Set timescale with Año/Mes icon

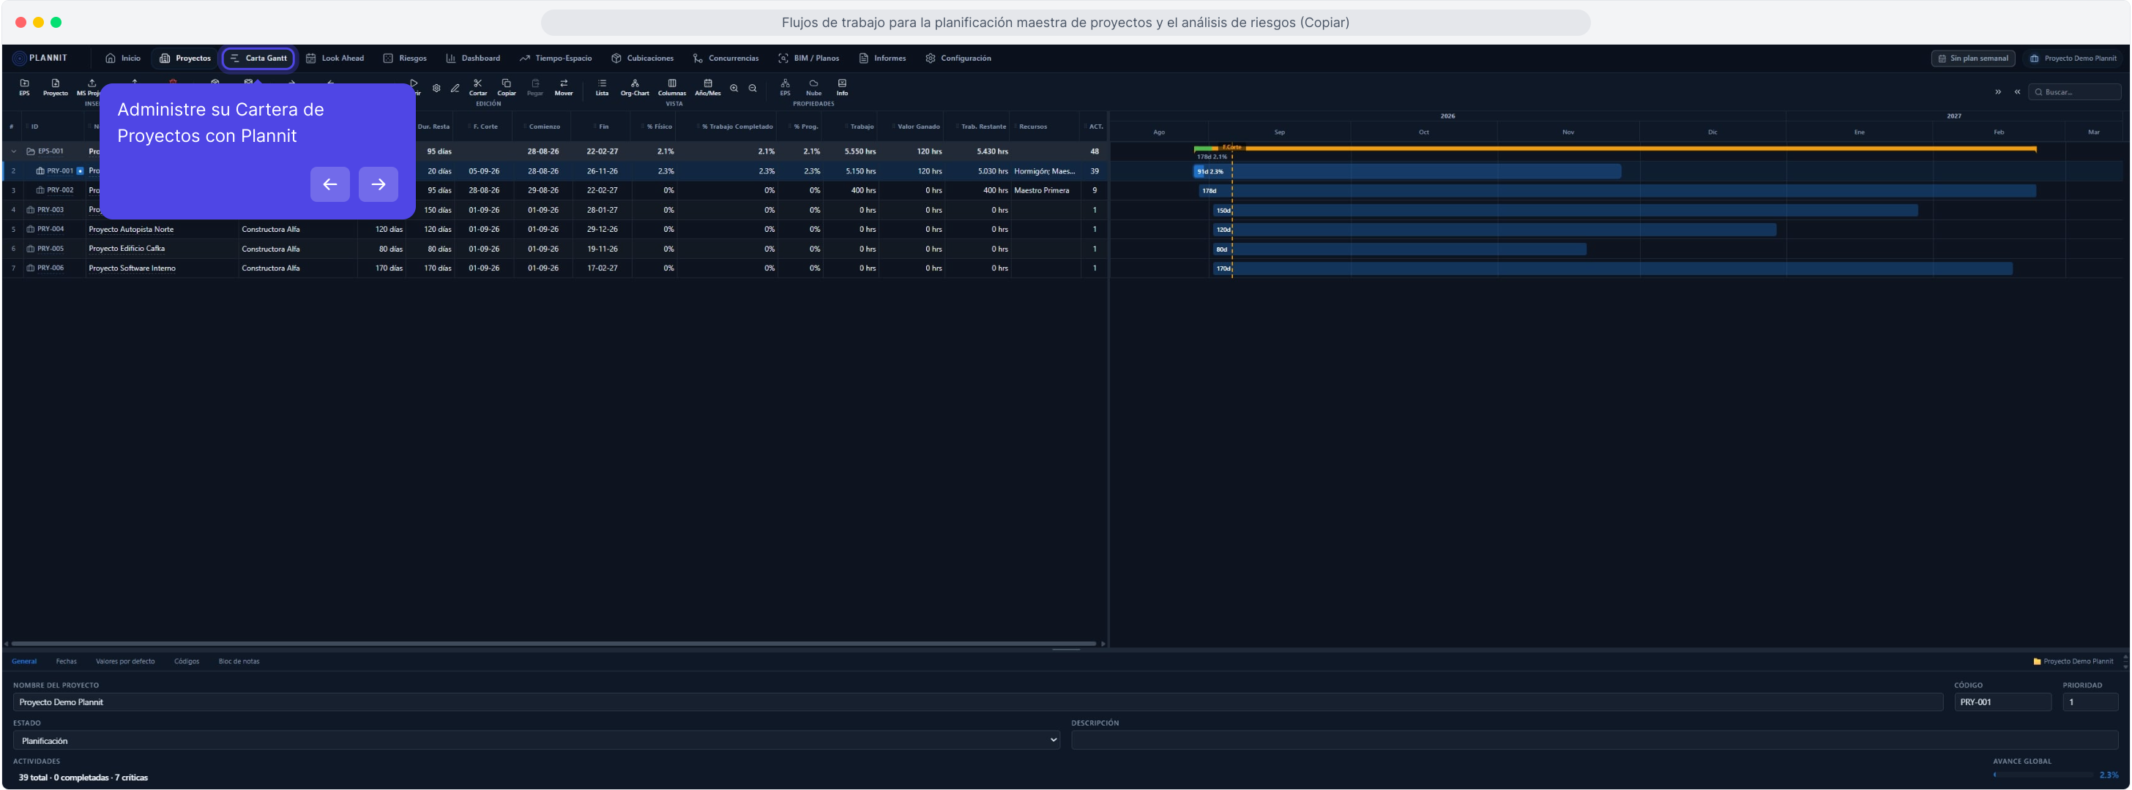pos(708,87)
